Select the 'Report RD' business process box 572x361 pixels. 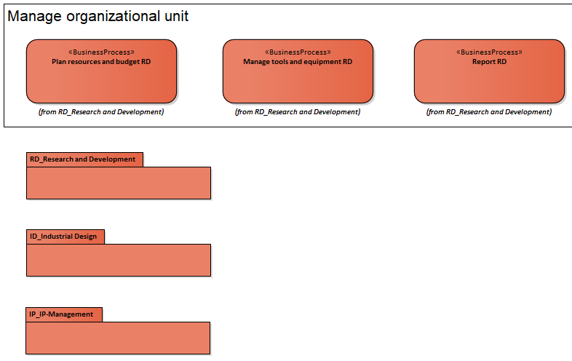(x=489, y=82)
